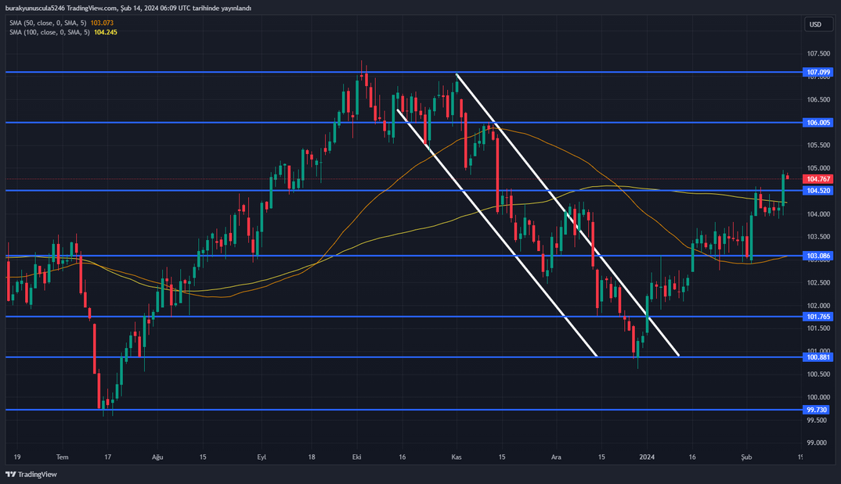Click the Eyl date label on time axis
The height and width of the screenshot is (484, 841).
[262, 457]
